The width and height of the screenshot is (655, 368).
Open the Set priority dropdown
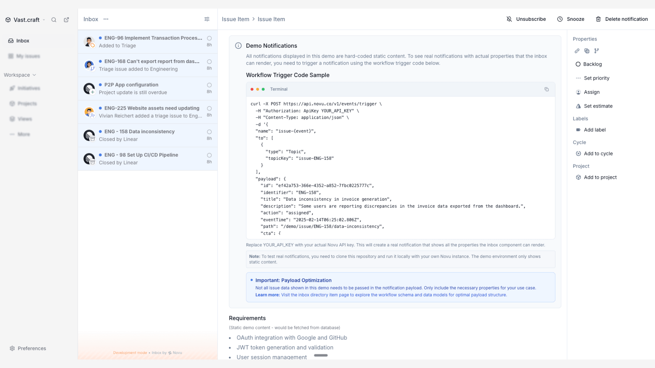pyautogui.click(x=593, y=78)
